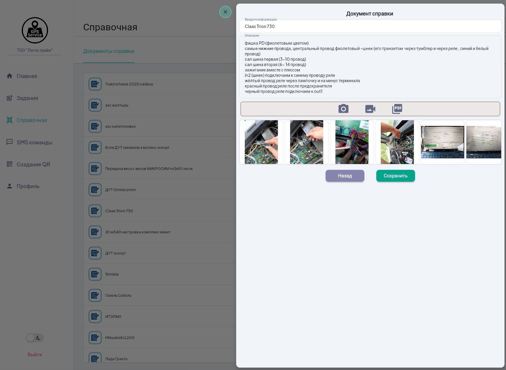Select ИТЭЛМА list text

(113, 317)
